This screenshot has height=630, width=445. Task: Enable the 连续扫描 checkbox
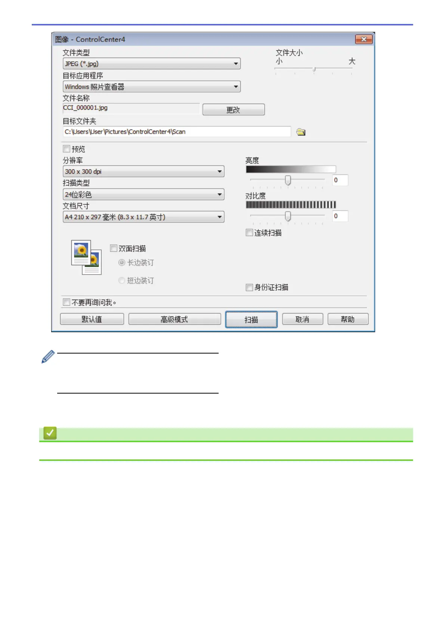point(249,233)
